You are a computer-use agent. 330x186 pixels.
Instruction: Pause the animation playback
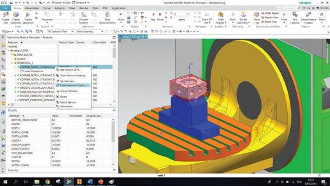tap(160, 16)
